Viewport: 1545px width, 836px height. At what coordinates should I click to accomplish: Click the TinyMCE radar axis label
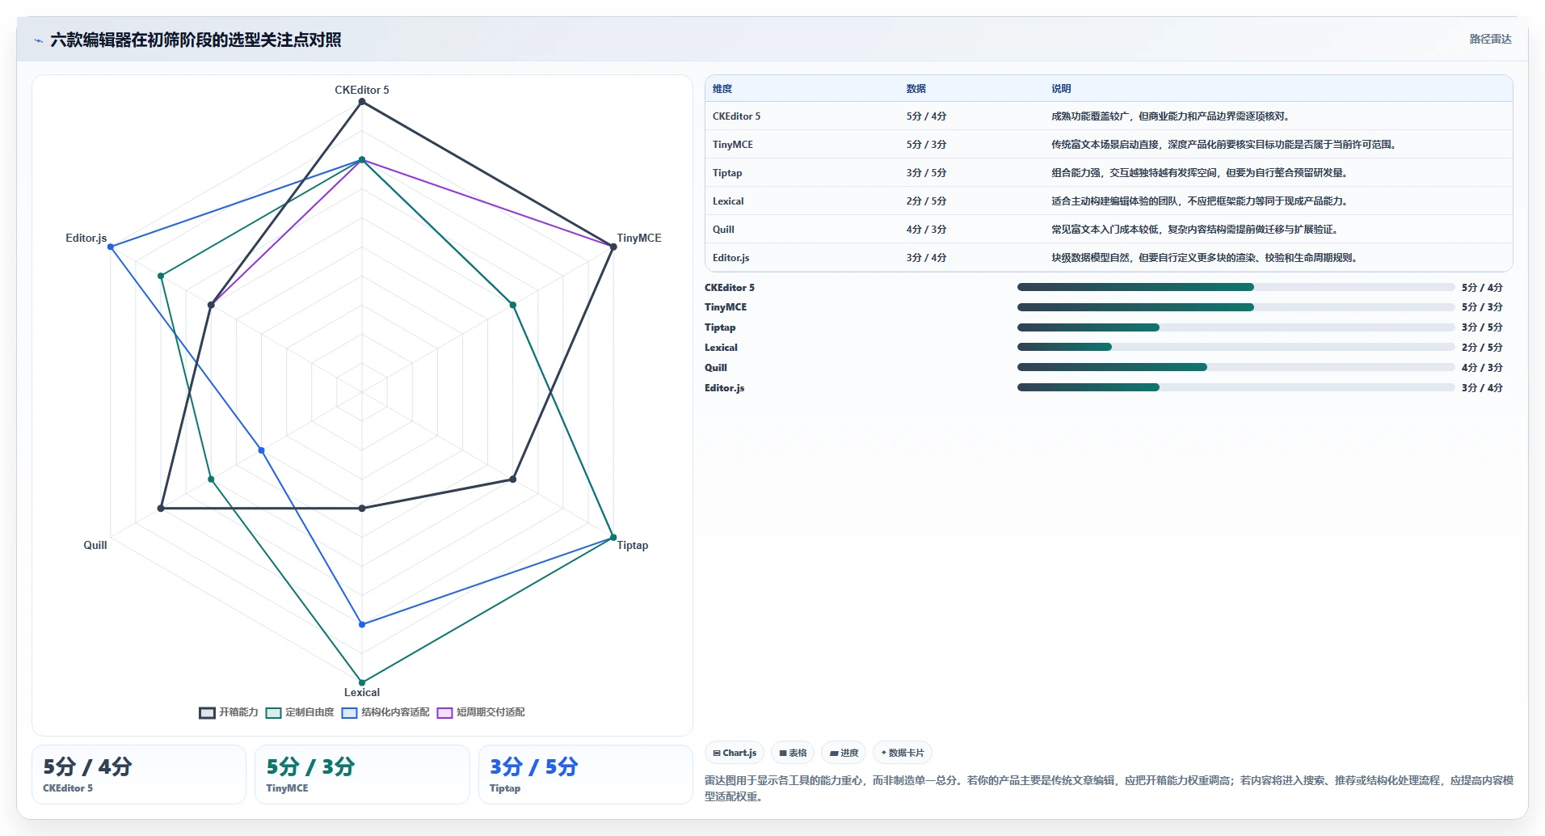[639, 238]
